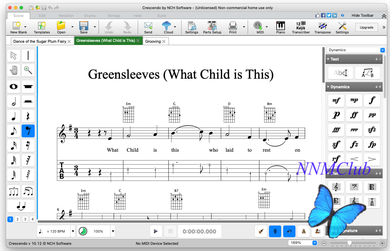Screen dimensions: 390x251
Task: Collapse the Text palette section
Action: (x=328, y=59)
